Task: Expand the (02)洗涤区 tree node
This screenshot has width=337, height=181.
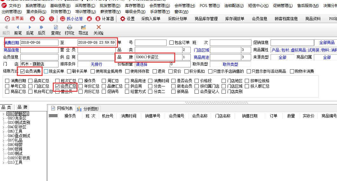Action: (x=3, y=118)
